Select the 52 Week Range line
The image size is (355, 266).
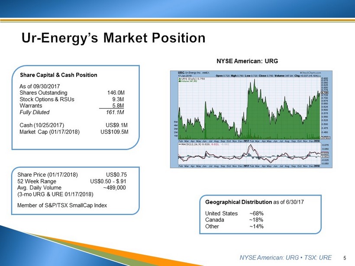point(72,181)
